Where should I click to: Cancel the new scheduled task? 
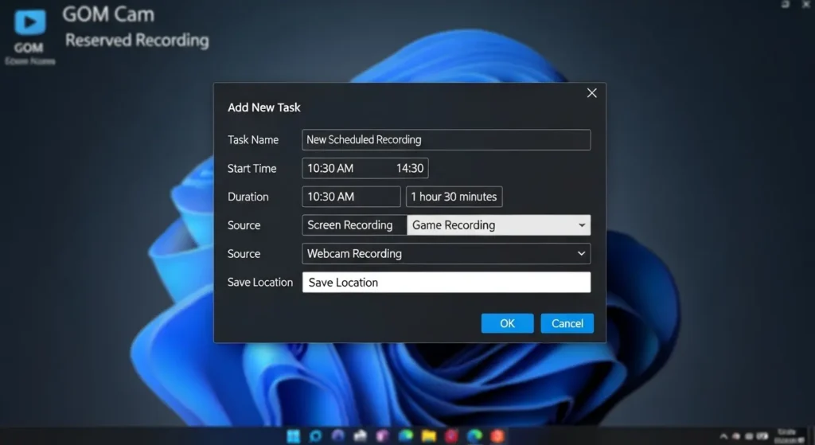click(567, 323)
